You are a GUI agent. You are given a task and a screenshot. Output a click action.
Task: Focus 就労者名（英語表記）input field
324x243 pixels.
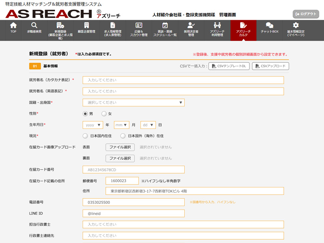click(183, 92)
